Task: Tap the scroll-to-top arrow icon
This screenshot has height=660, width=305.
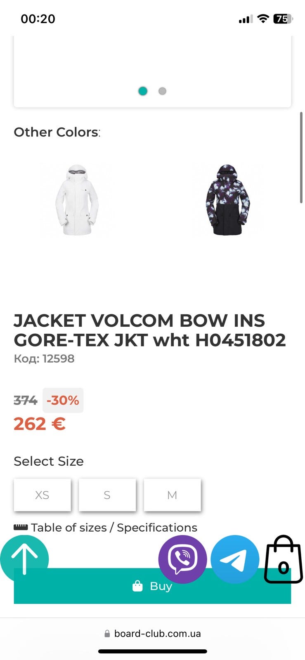Action: pyautogui.click(x=24, y=559)
